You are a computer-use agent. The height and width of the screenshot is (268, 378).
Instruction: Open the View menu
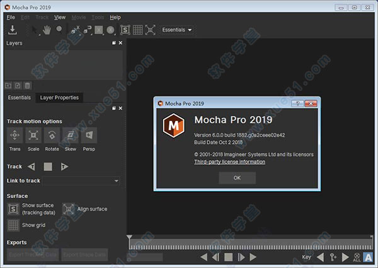tap(60, 18)
